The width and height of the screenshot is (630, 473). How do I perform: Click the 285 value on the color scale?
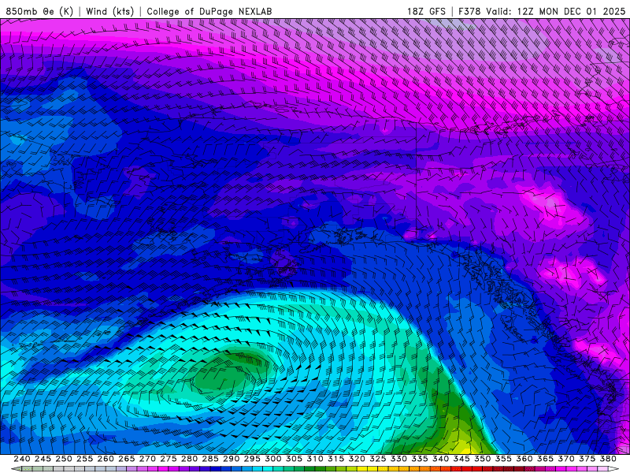(x=210, y=459)
